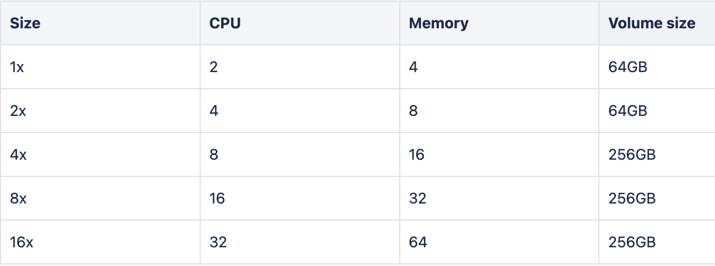
Task: Select the 256GB cell in 16x row
Action: (632, 242)
